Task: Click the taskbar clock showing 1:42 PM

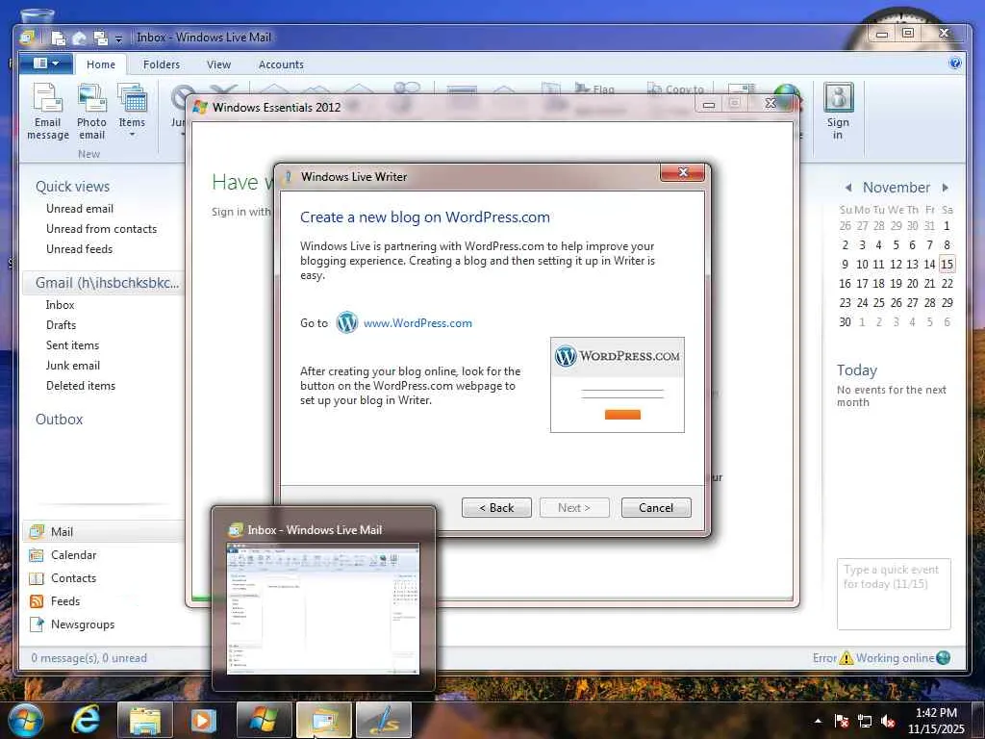Action: [x=936, y=721]
